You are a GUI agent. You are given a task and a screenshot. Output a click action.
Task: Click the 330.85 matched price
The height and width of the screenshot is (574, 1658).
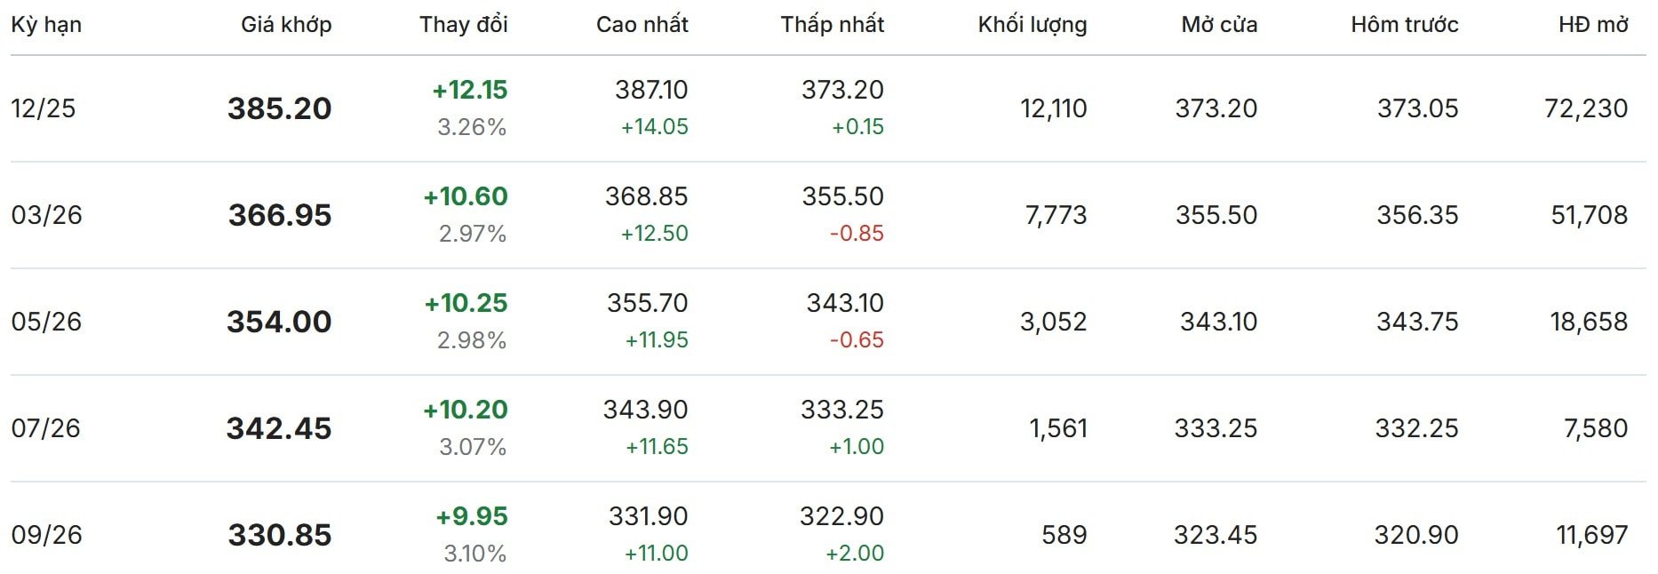[x=280, y=535]
